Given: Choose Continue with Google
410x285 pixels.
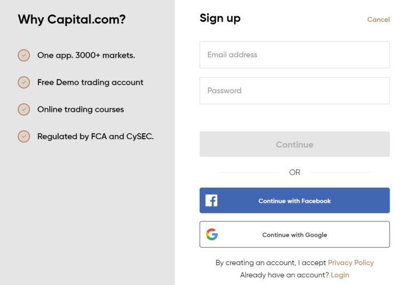Looking at the screenshot, I should point(295,234).
